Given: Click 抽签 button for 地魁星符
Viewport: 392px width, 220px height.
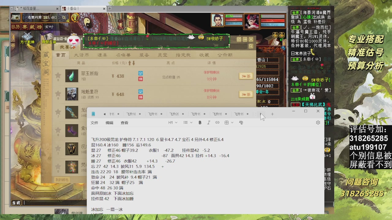Looking at the screenshot, I should click(246, 94).
